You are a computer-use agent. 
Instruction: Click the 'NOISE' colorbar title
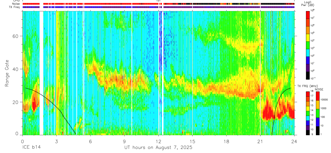pos(319,89)
